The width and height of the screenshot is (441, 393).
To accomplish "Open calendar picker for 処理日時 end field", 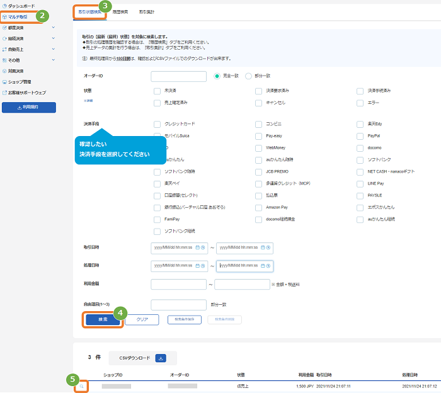I will [x=263, y=266].
